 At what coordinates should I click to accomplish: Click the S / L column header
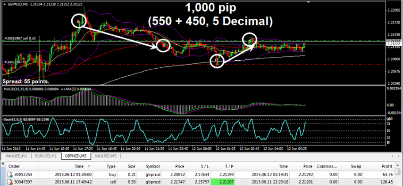coord(205,166)
